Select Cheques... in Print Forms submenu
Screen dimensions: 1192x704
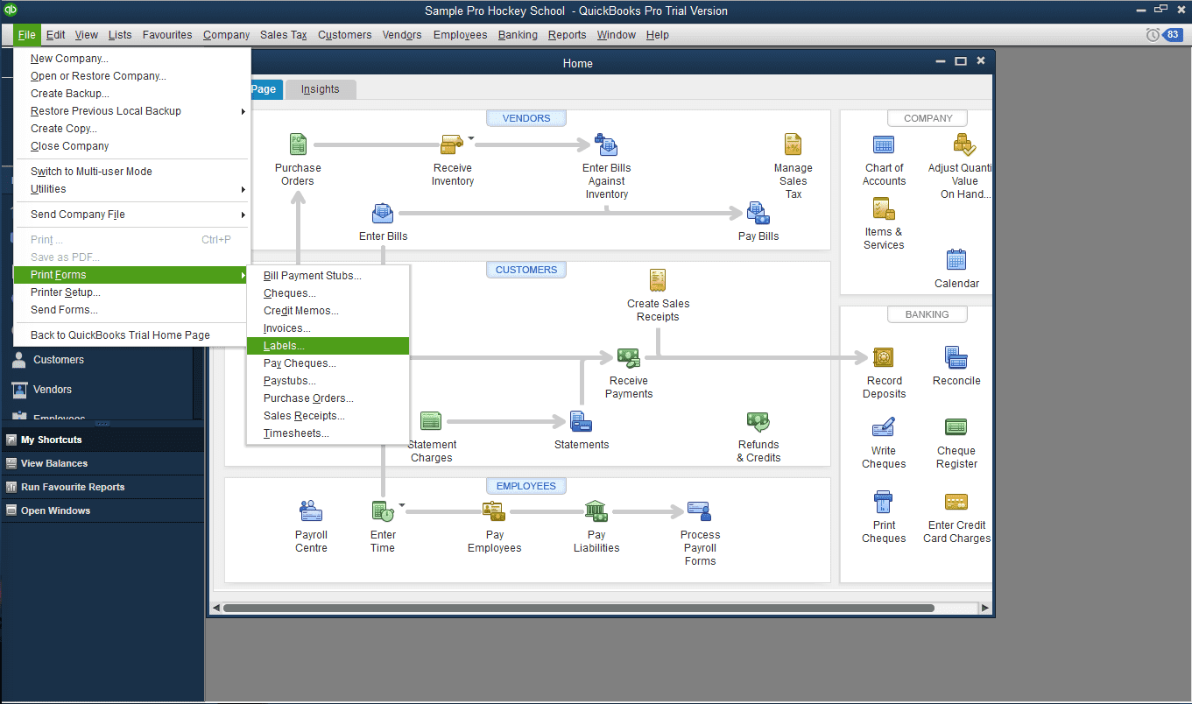328,293
